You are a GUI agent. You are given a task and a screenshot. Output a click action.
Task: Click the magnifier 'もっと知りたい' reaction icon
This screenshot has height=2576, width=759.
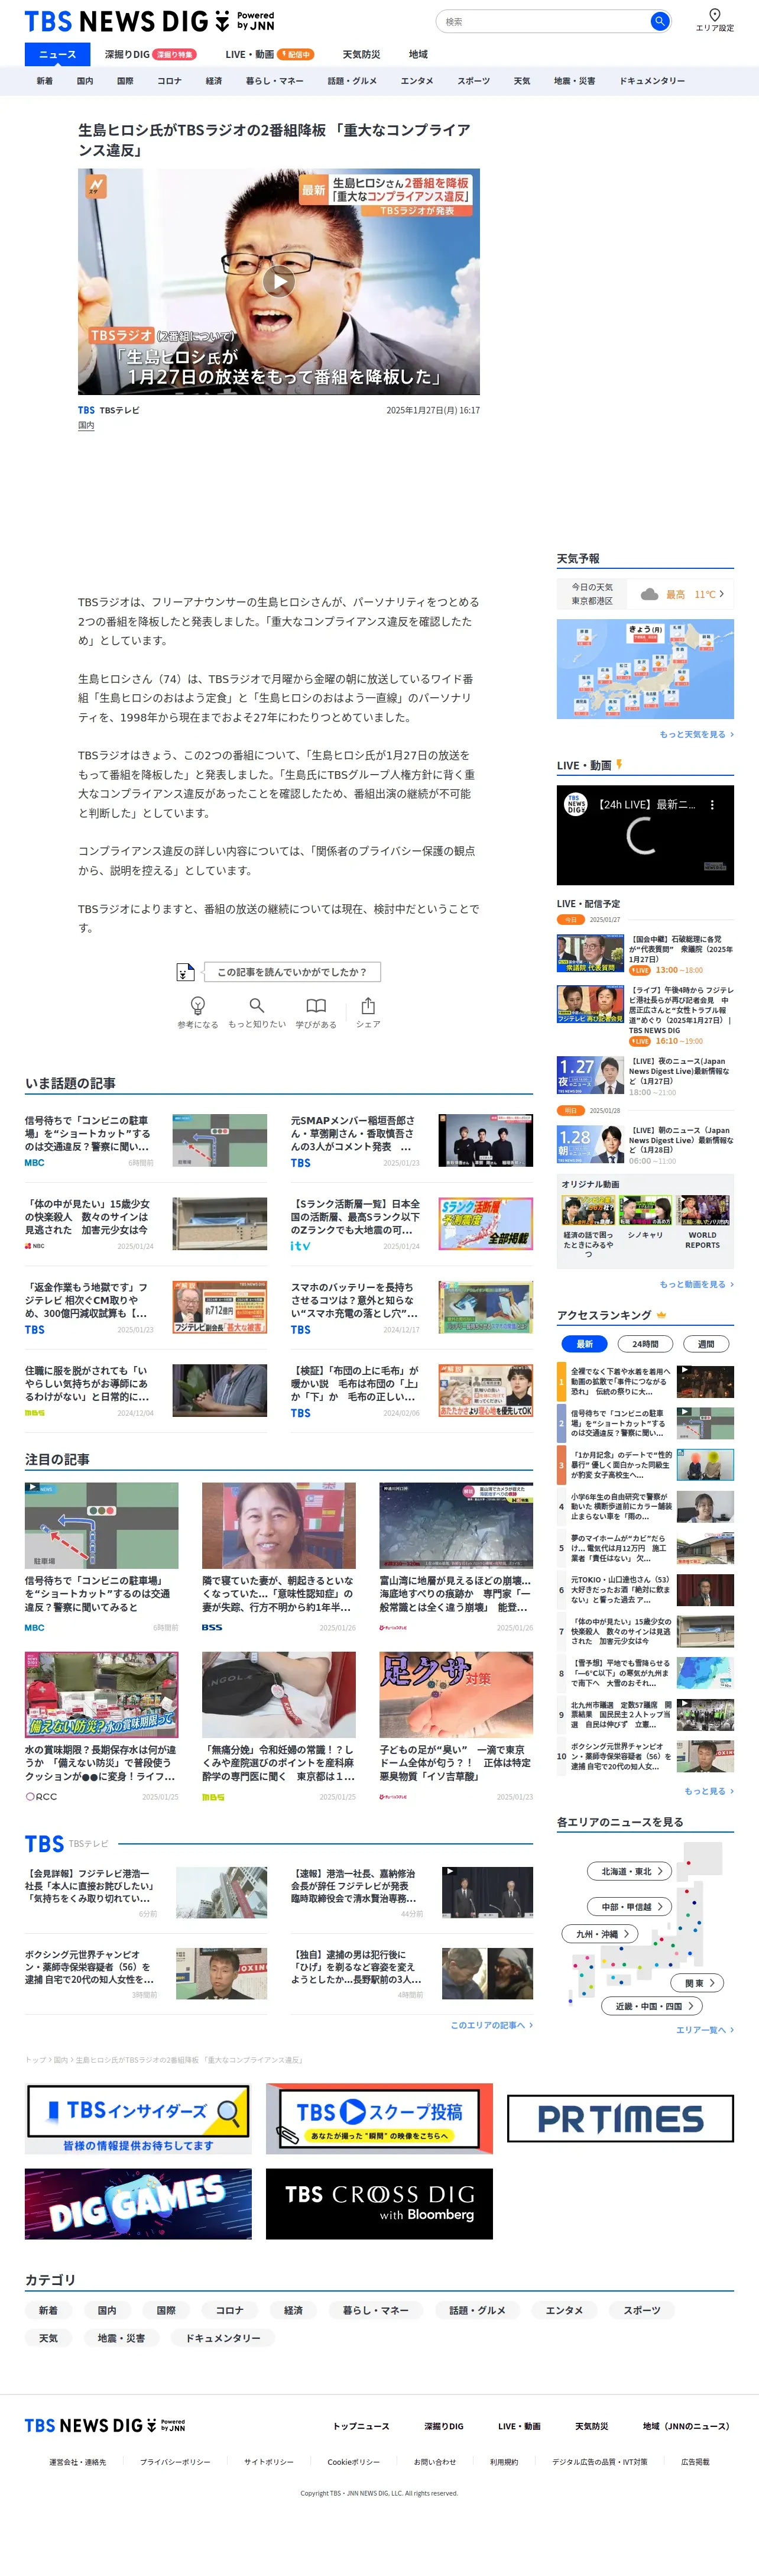pyautogui.click(x=257, y=1005)
